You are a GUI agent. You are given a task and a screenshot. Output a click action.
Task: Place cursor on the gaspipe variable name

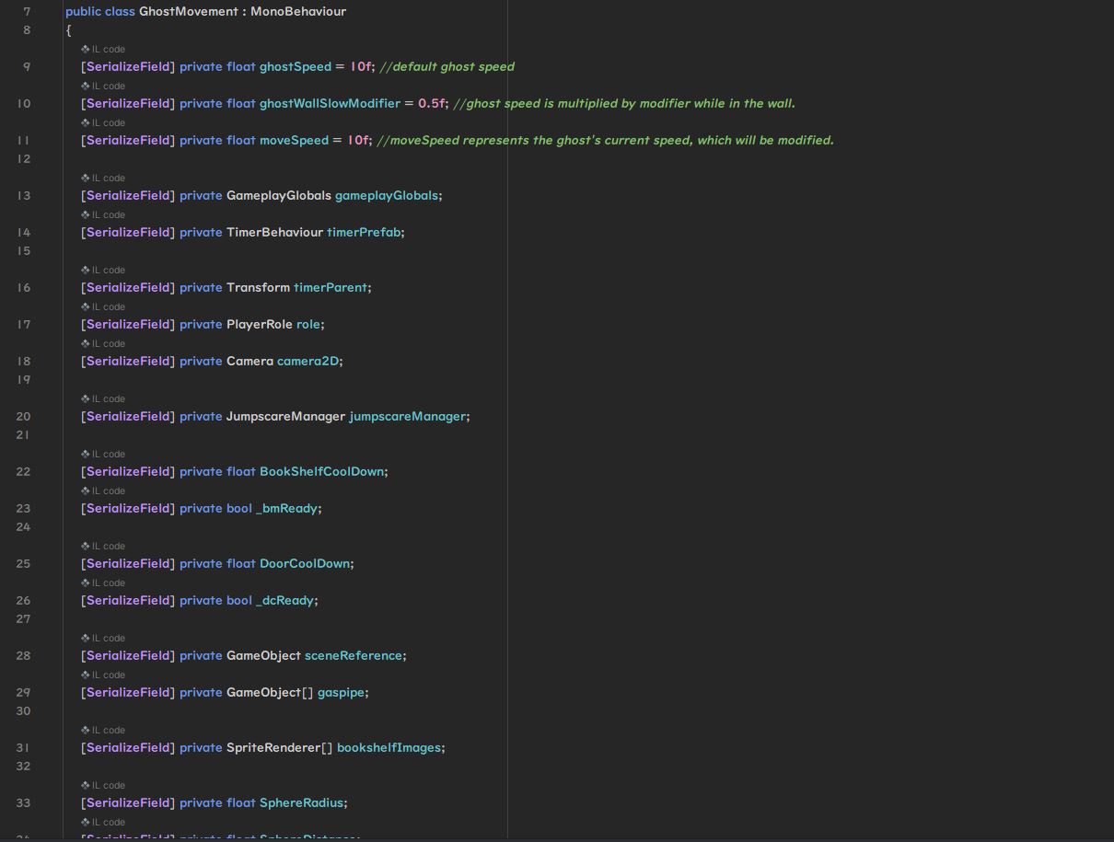coord(341,692)
